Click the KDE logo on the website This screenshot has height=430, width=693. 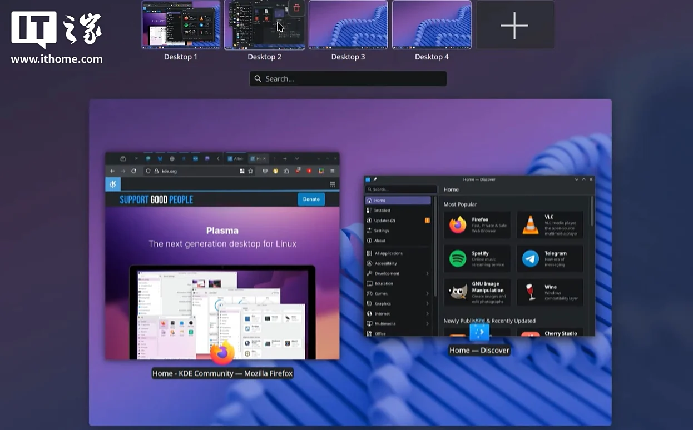tap(113, 184)
